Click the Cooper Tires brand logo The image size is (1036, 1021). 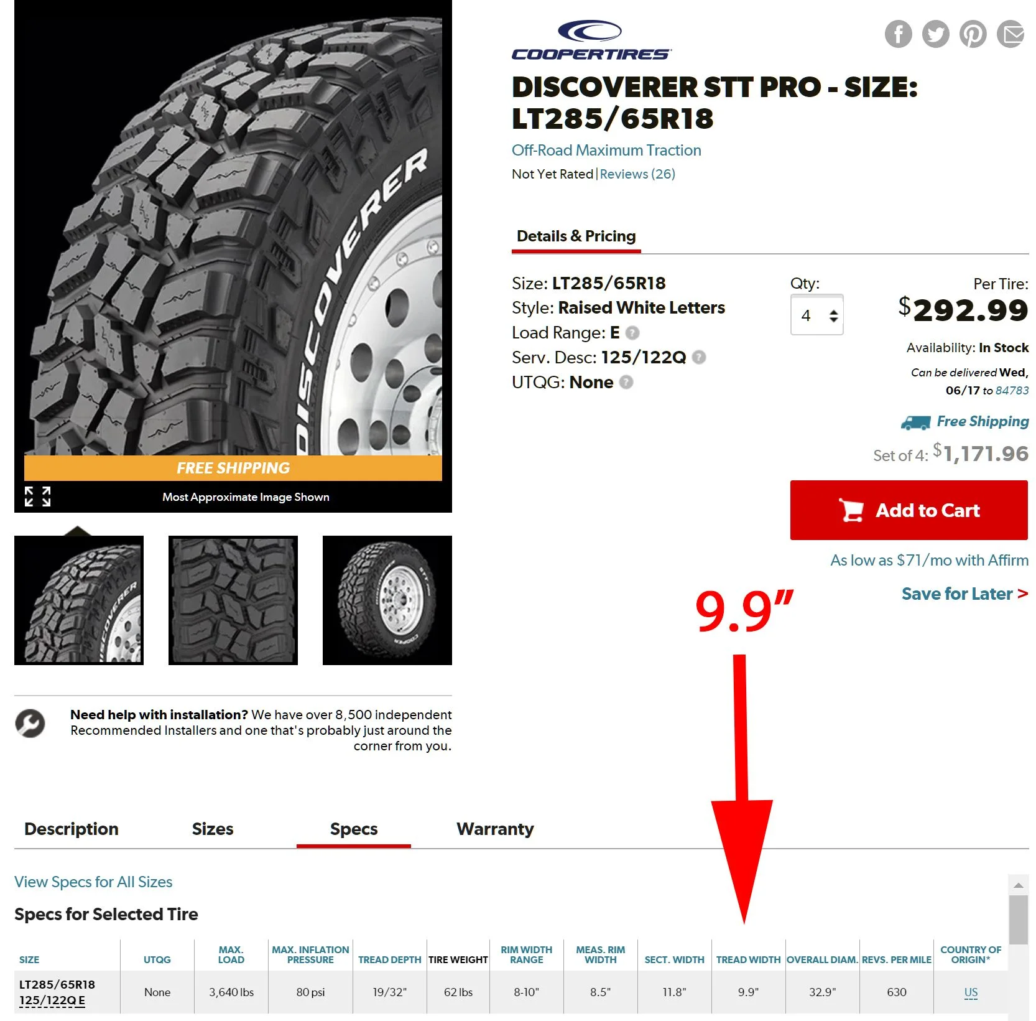(591, 40)
